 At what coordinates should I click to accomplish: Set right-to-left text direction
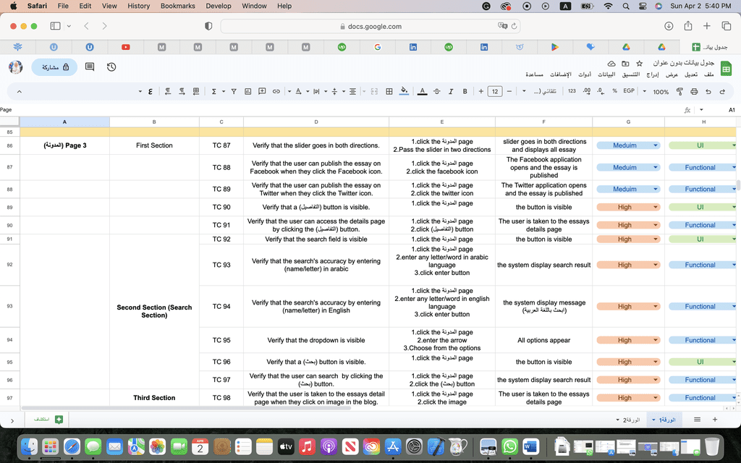pos(168,91)
